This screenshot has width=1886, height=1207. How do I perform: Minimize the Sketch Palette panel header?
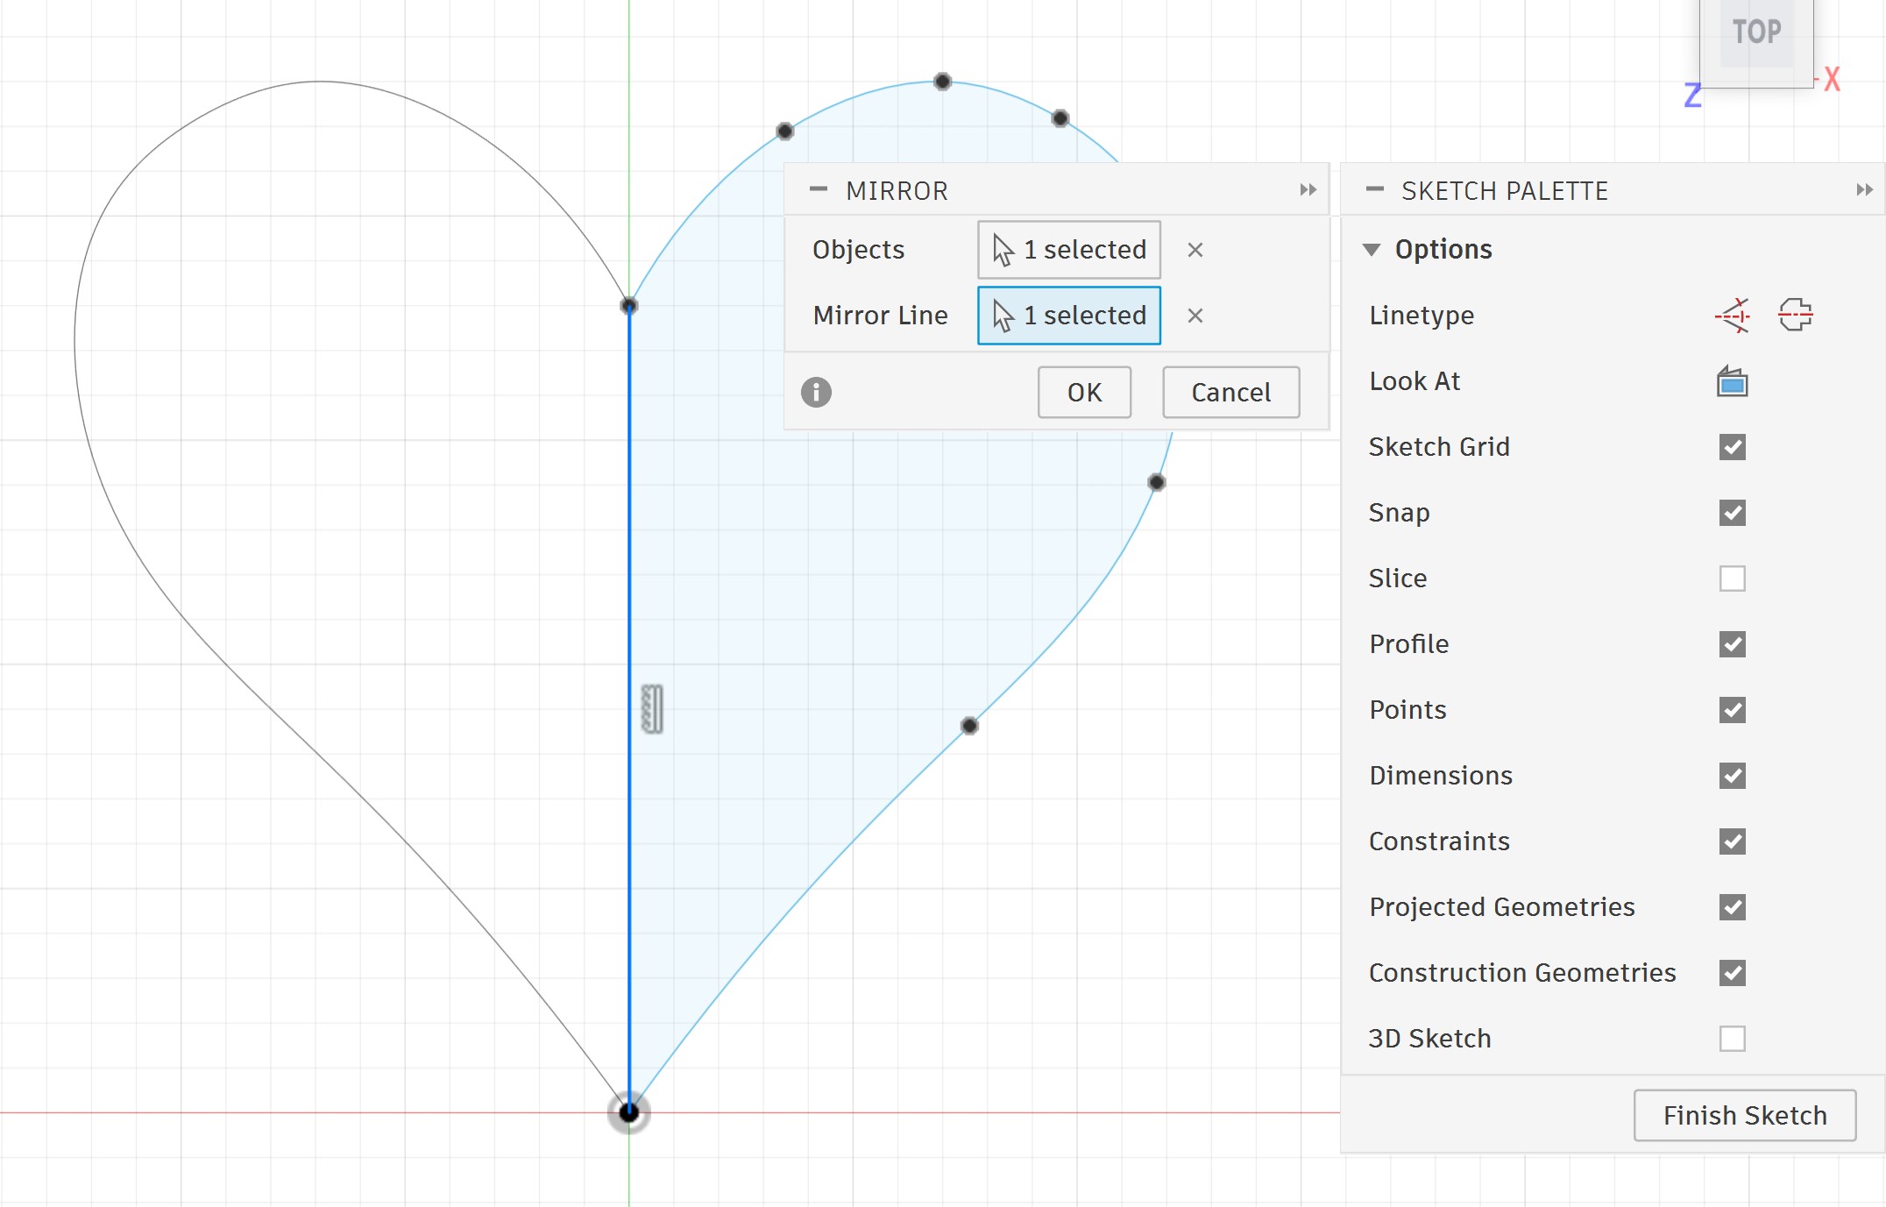[1375, 189]
